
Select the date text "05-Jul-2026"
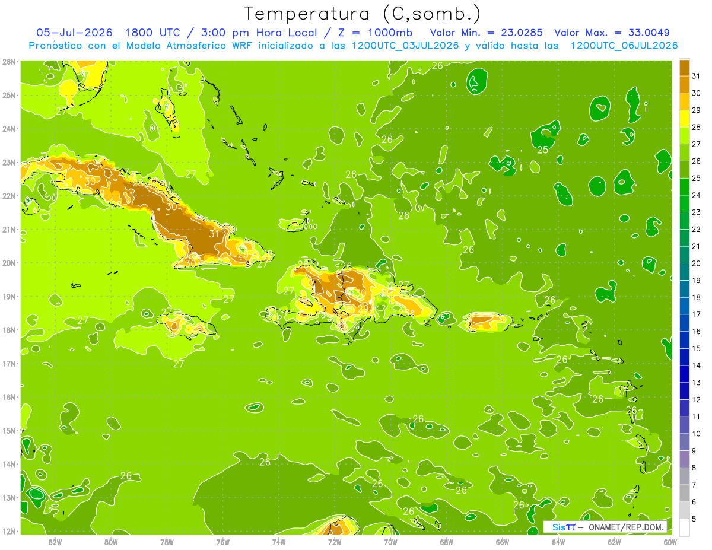pos(74,33)
